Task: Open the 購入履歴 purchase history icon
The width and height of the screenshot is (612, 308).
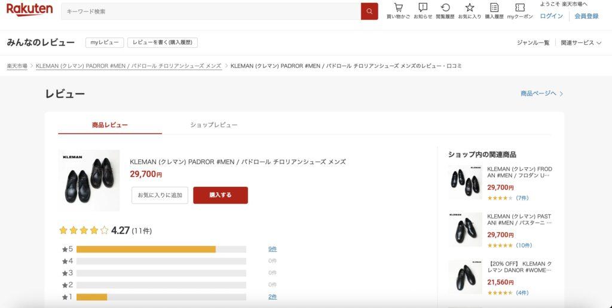Action: 494,8
